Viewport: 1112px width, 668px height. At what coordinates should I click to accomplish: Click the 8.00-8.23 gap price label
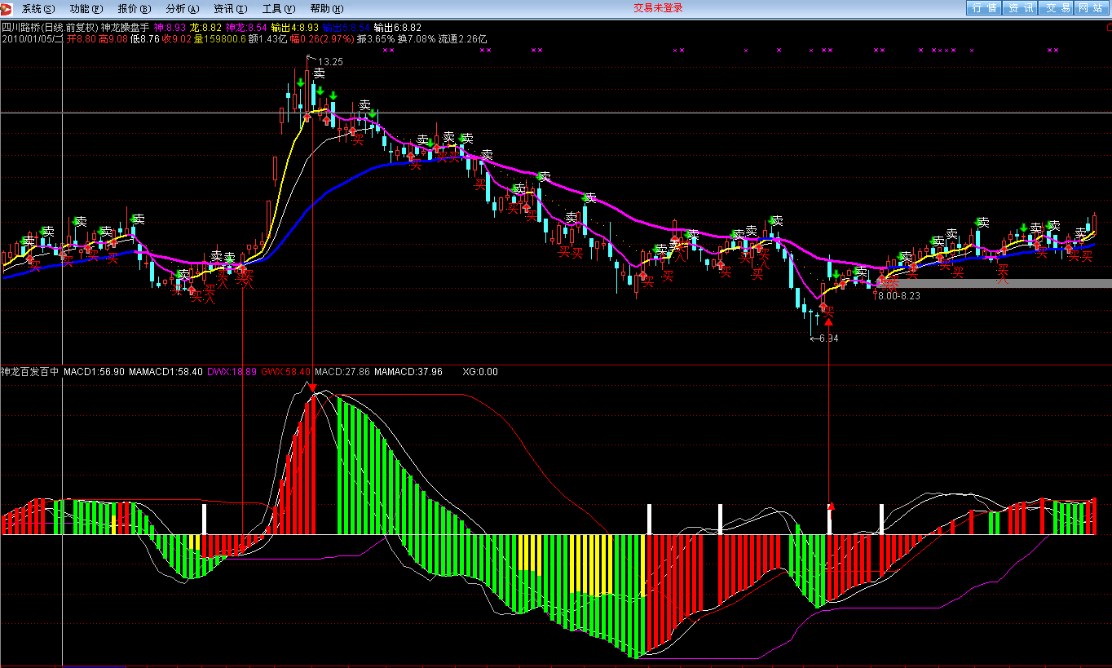click(x=898, y=296)
